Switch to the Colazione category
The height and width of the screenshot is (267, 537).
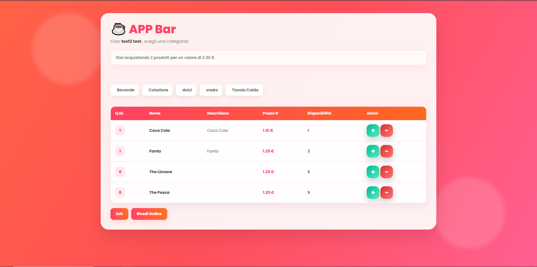click(x=157, y=90)
